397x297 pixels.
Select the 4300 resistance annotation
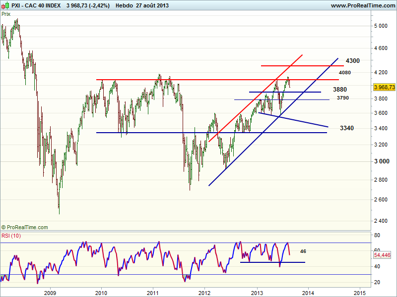(353, 61)
